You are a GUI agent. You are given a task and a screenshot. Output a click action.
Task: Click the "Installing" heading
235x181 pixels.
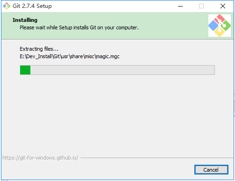(25, 20)
